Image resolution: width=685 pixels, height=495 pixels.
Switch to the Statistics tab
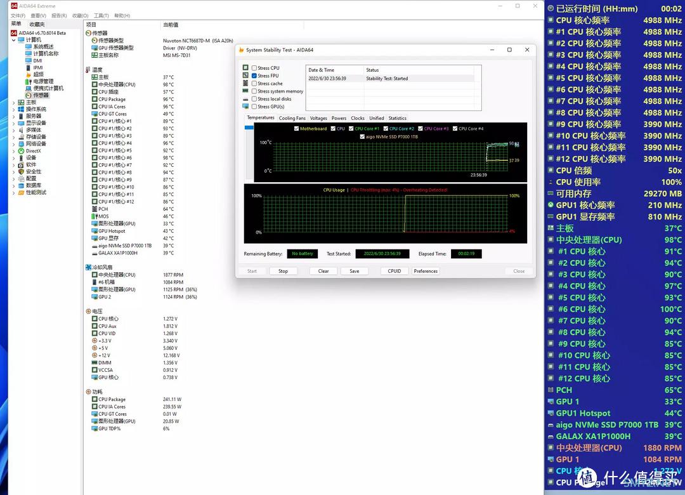pos(397,118)
